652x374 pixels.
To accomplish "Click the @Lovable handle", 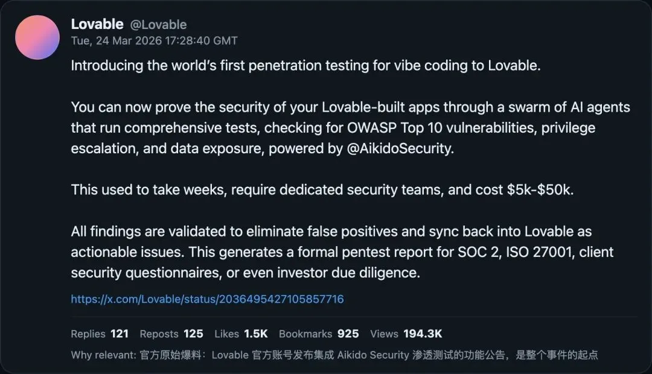I will coord(159,25).
